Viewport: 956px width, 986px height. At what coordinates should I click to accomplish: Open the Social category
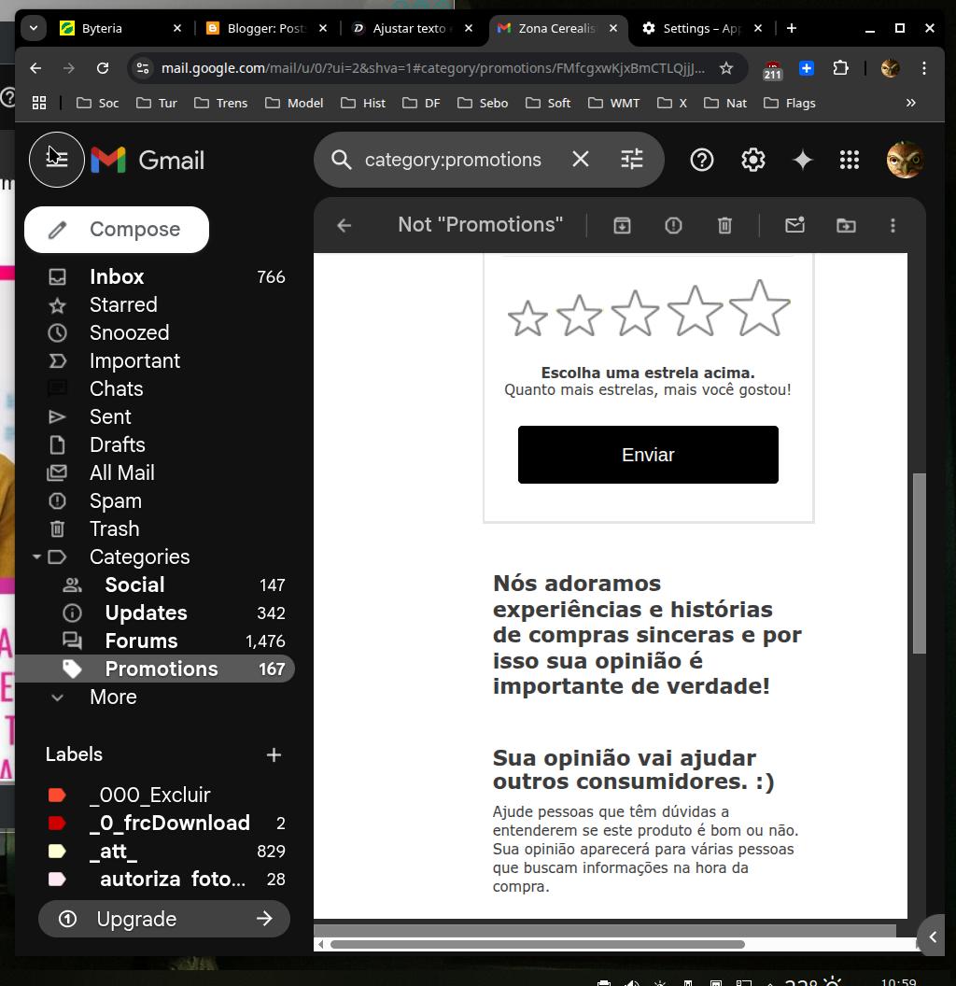click(155, 585)
